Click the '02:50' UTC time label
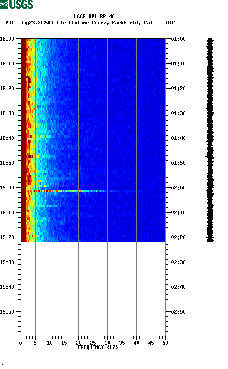Image resolution: width=228 pixels, height=369 pixels. 178,312
